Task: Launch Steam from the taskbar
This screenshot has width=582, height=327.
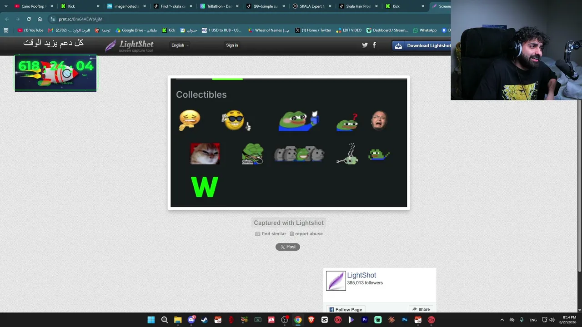Action: point(205,320)
